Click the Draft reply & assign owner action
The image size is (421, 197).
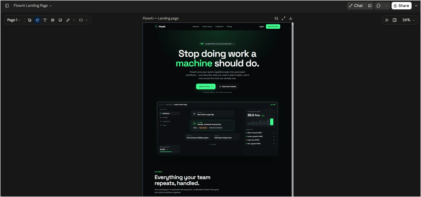pyautogui.click(x=226, y=137)
